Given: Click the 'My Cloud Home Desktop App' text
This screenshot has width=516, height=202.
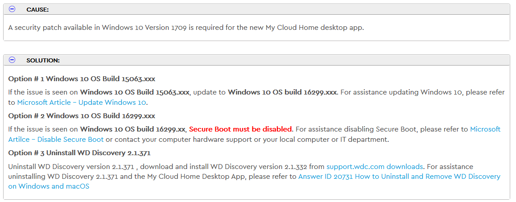Looking at the screenshot, I should (x=189, y=177).
